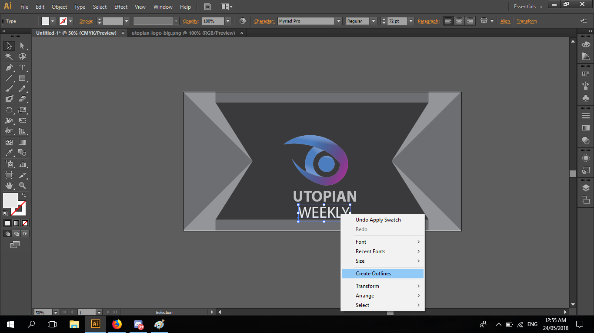Image resolution: width=594 pixels, height=333 pixels.
Task: Select the Hand tool
Action: 9,186
